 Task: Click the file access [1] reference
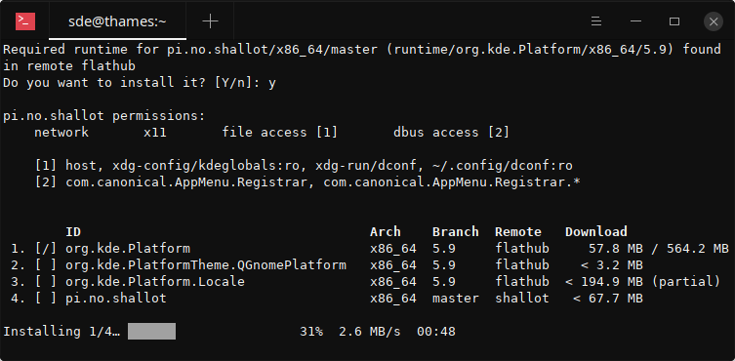280,133
